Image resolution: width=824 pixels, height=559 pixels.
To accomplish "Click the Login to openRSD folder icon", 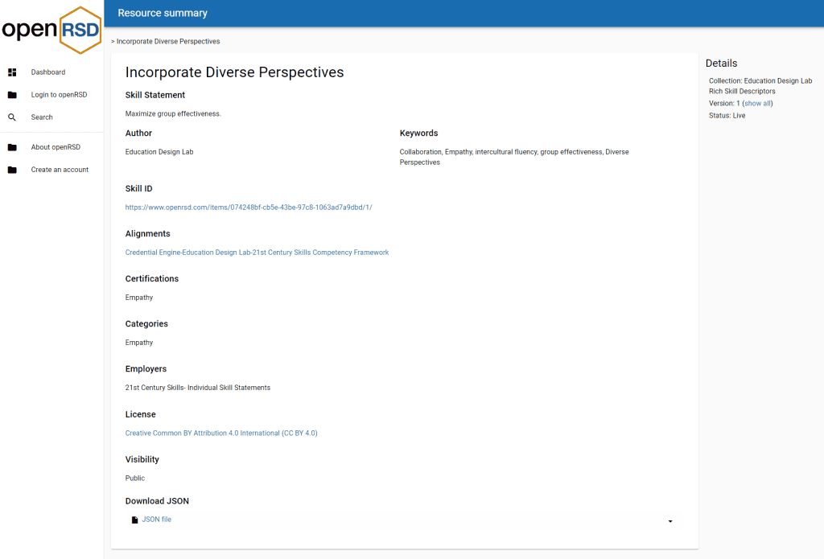I will [x=12, y=95].
